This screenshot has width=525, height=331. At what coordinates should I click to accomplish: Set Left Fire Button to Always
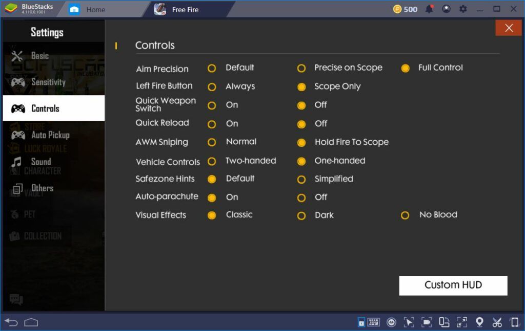point(212,87)
